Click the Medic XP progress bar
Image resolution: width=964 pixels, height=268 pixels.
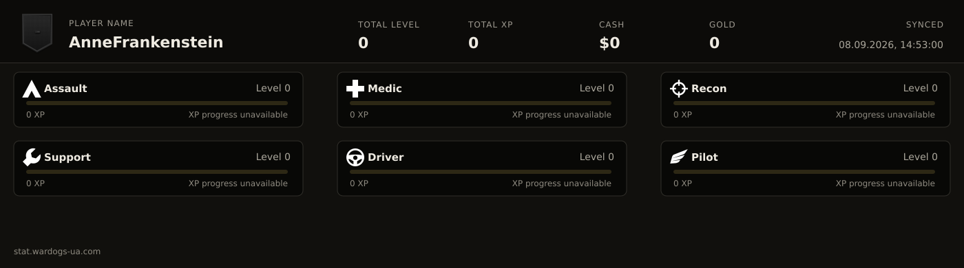[481, 103]
